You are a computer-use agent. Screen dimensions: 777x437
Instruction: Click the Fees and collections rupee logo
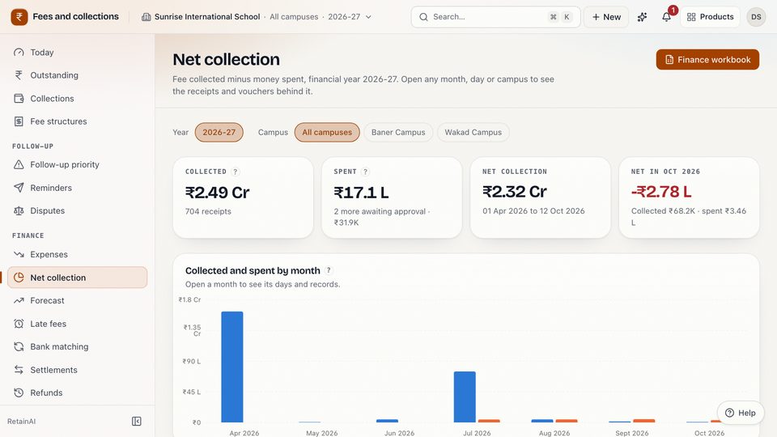(x=19, y=17)
